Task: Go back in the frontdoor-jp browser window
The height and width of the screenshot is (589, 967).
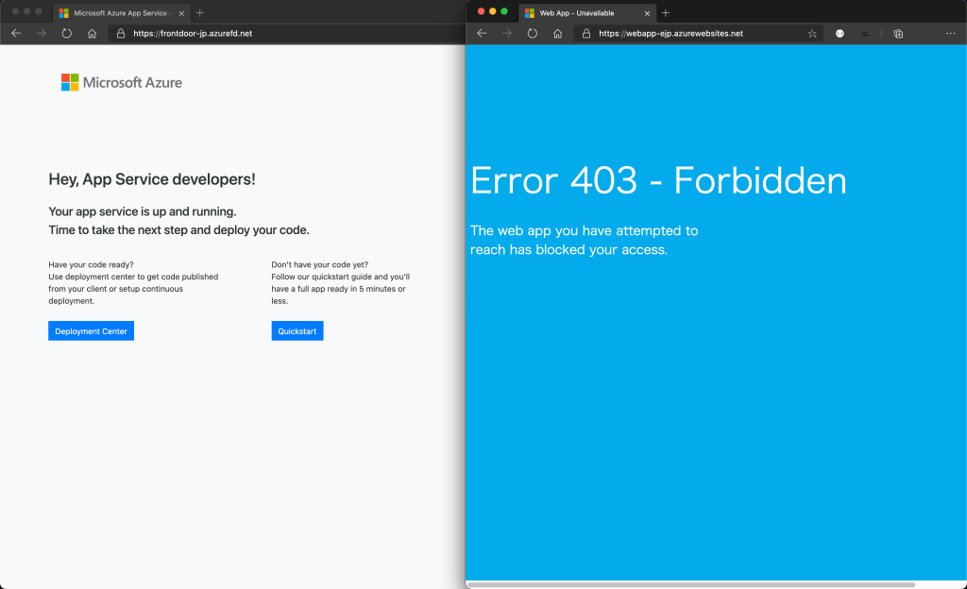Action: click(x=16, y=33)
